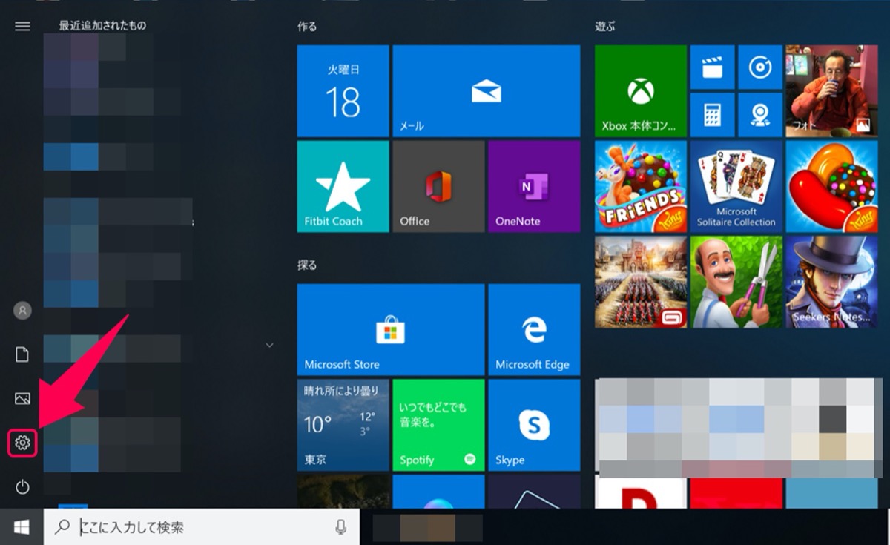
Task: Click the 作る group heading
Action: 307,27
